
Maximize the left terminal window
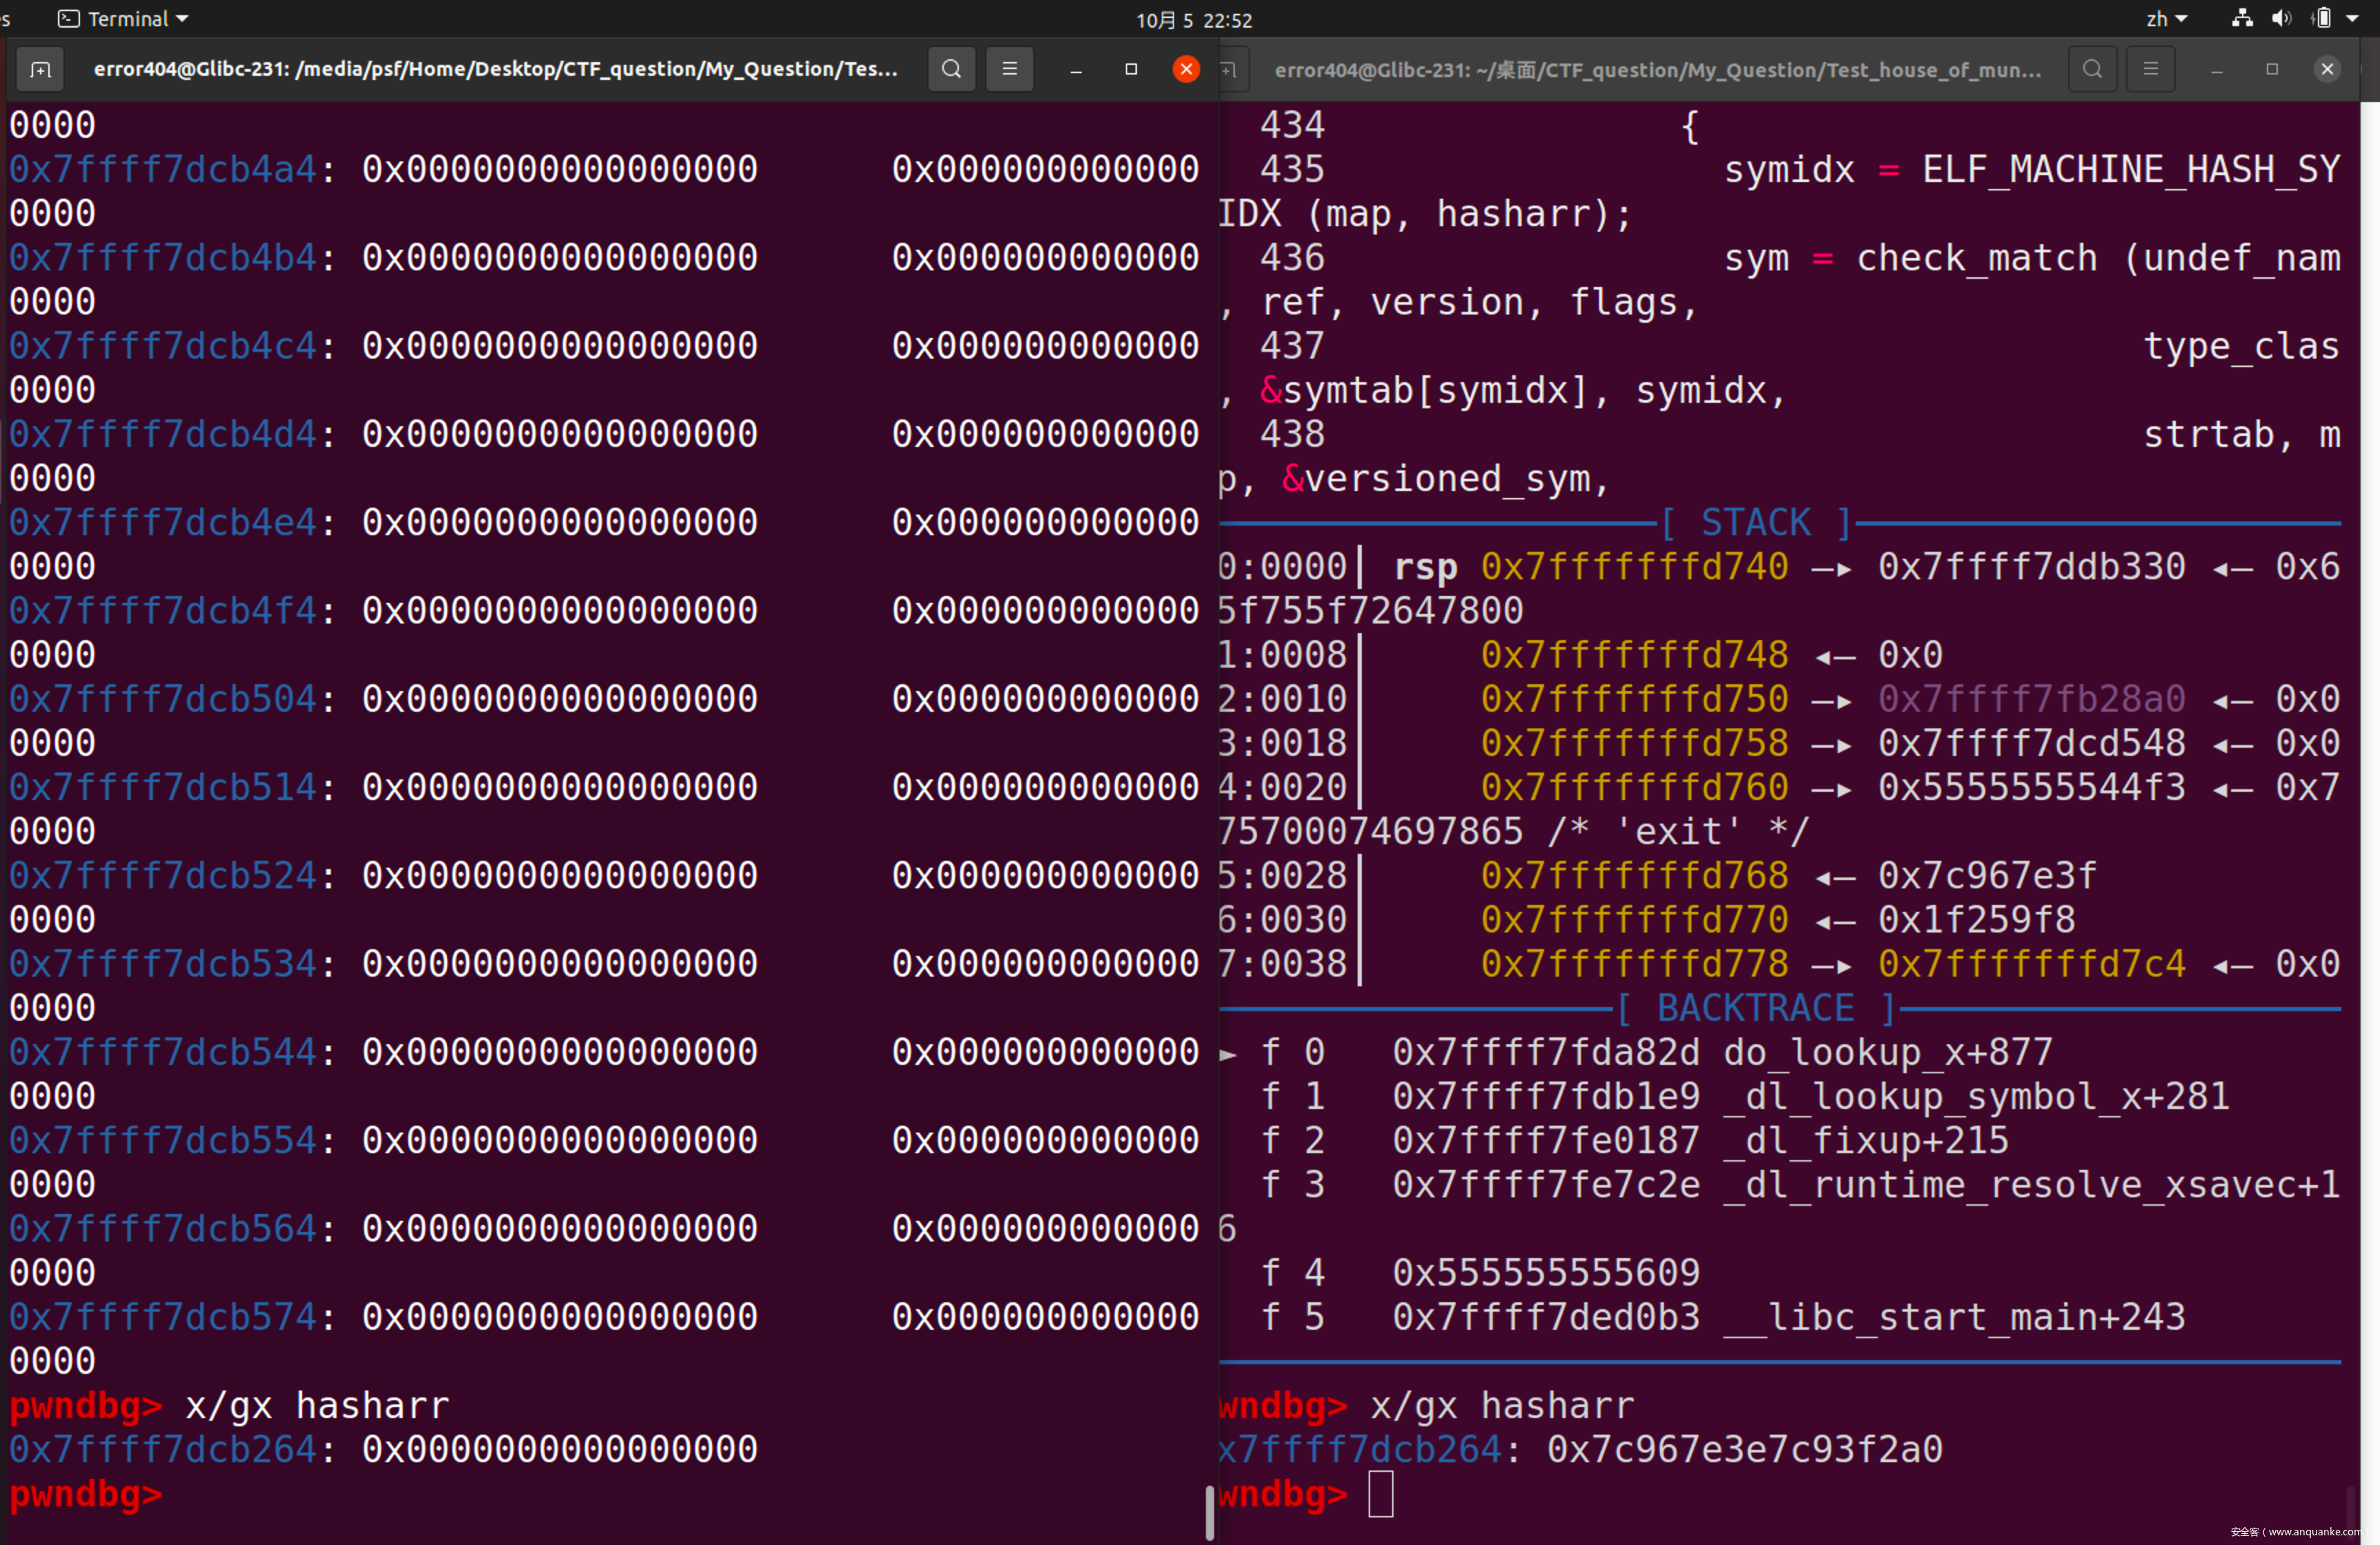click(1131, 69)
